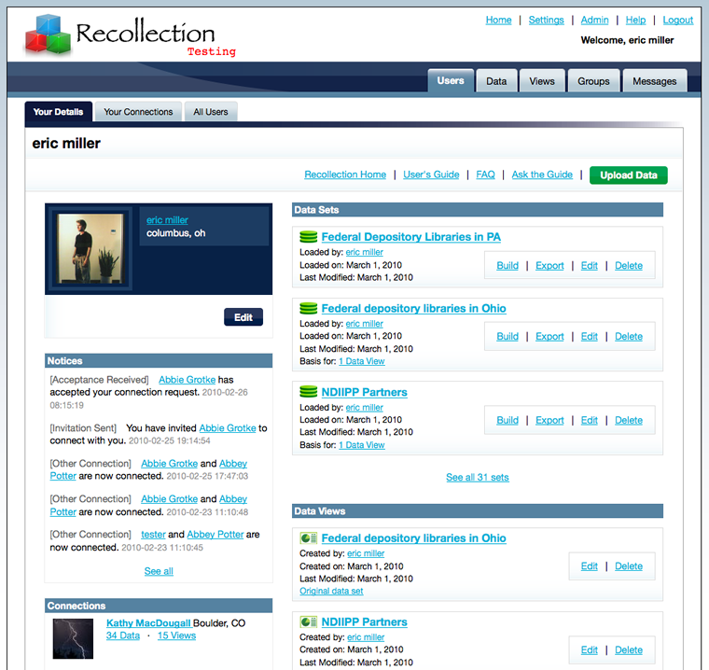This screenshot has height=670, width=709.
Task: Delete the Federal depository libraries in Ohio dataset
Action: (629, 336)
